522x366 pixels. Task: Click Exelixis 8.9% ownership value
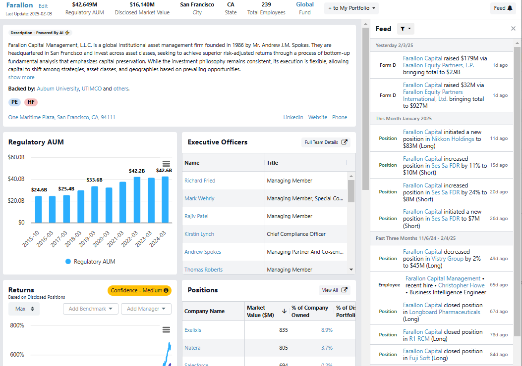pos(327,330)
